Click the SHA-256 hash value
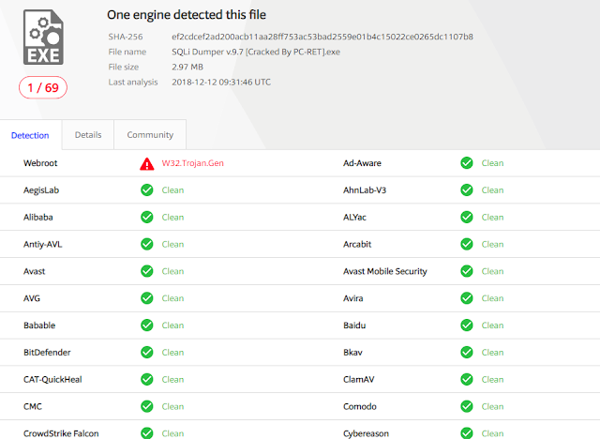Viewport: 600px width, 439px height. tap(322, 37)
